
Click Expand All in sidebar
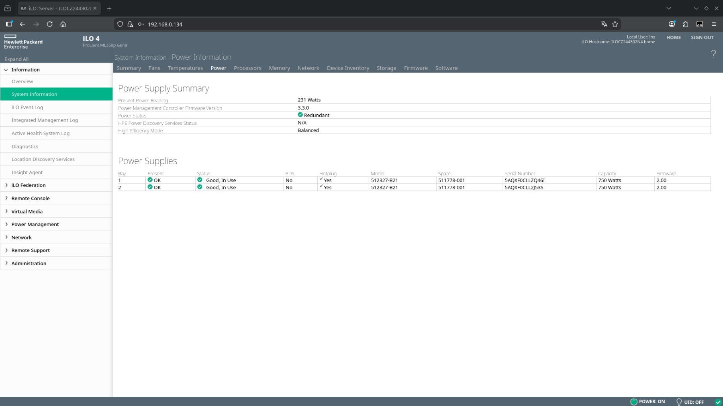(16, 59)
